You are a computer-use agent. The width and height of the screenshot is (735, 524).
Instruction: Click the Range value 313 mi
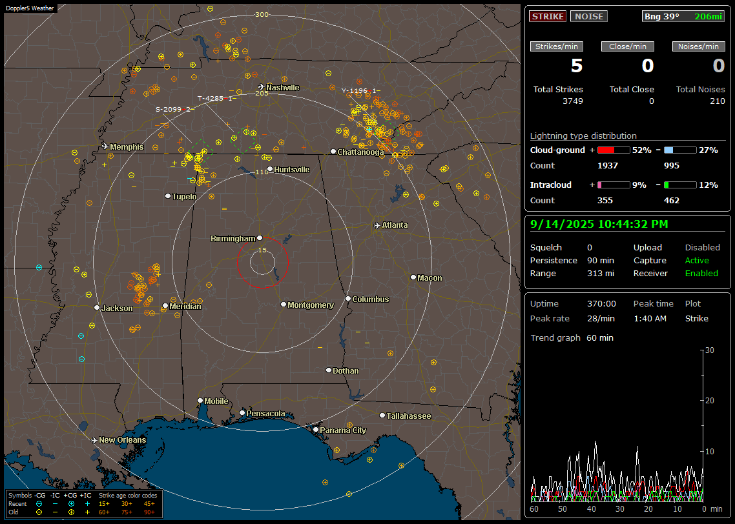[x=601, y=274]
